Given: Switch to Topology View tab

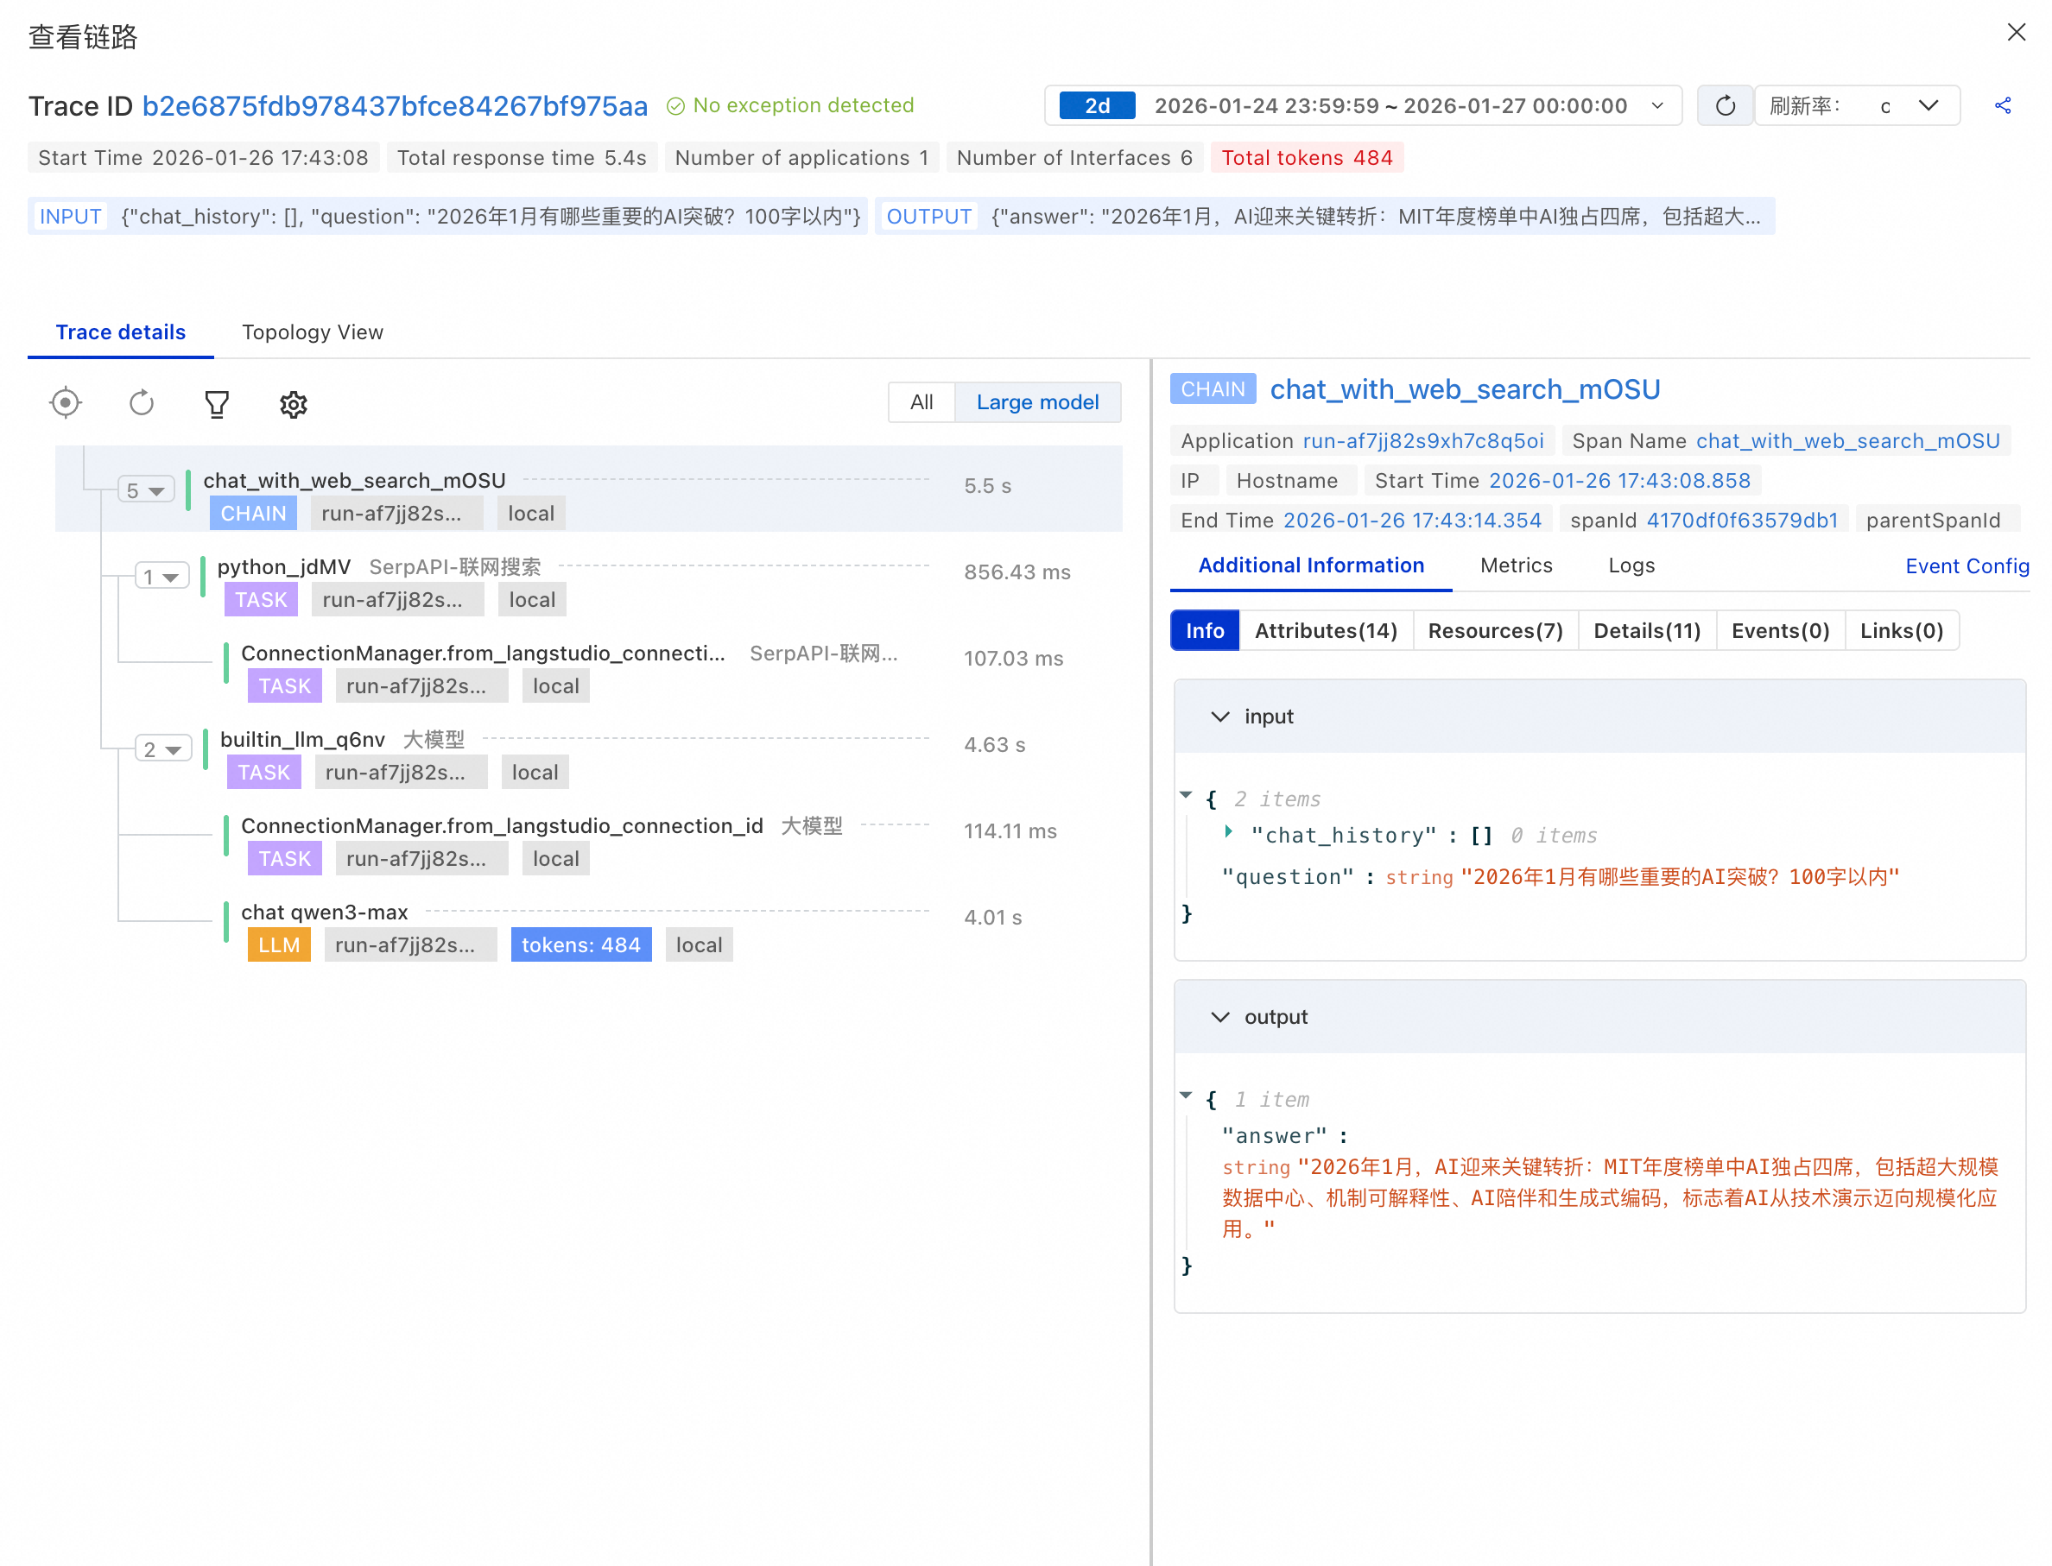Looking at the screenshot, I should 313,332.
